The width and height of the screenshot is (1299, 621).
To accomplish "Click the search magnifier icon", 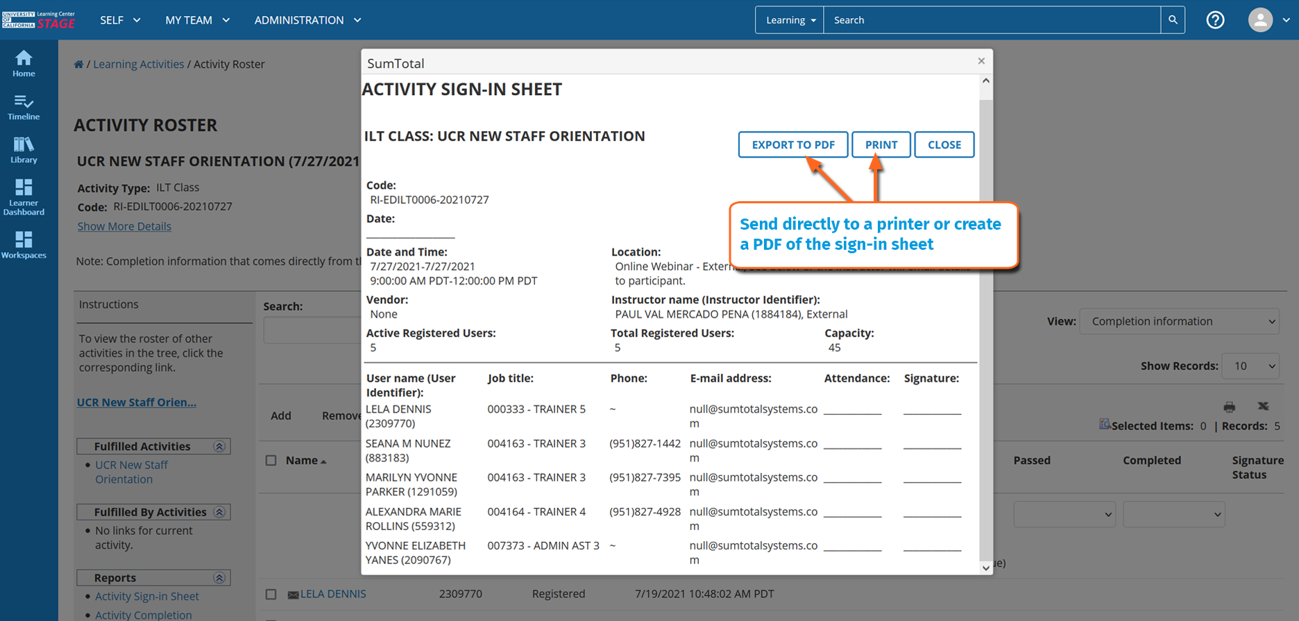I will tap(1173, 20).
